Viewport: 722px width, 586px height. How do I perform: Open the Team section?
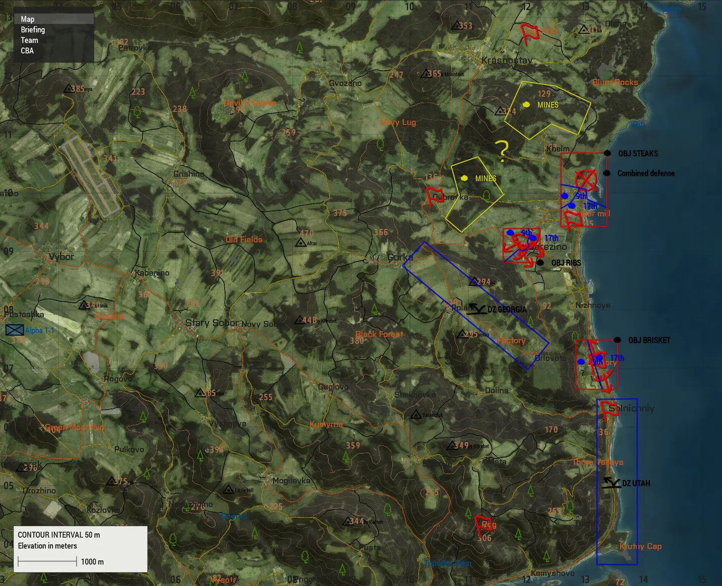point(30,40)
